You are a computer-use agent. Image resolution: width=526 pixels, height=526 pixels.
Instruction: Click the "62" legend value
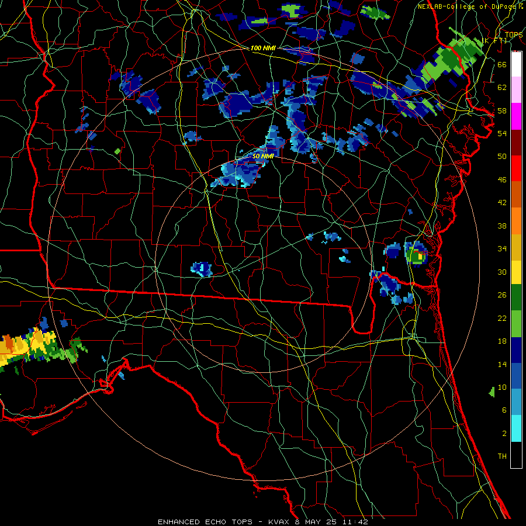click(x=502, y=88)
